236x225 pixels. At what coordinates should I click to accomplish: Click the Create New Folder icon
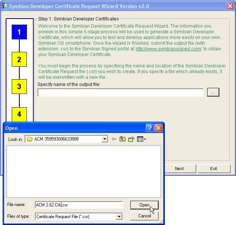pos(131,139)
